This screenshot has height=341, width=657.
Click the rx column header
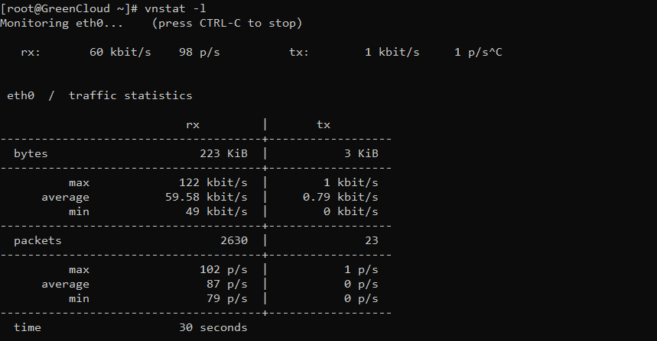click(193, 125)
